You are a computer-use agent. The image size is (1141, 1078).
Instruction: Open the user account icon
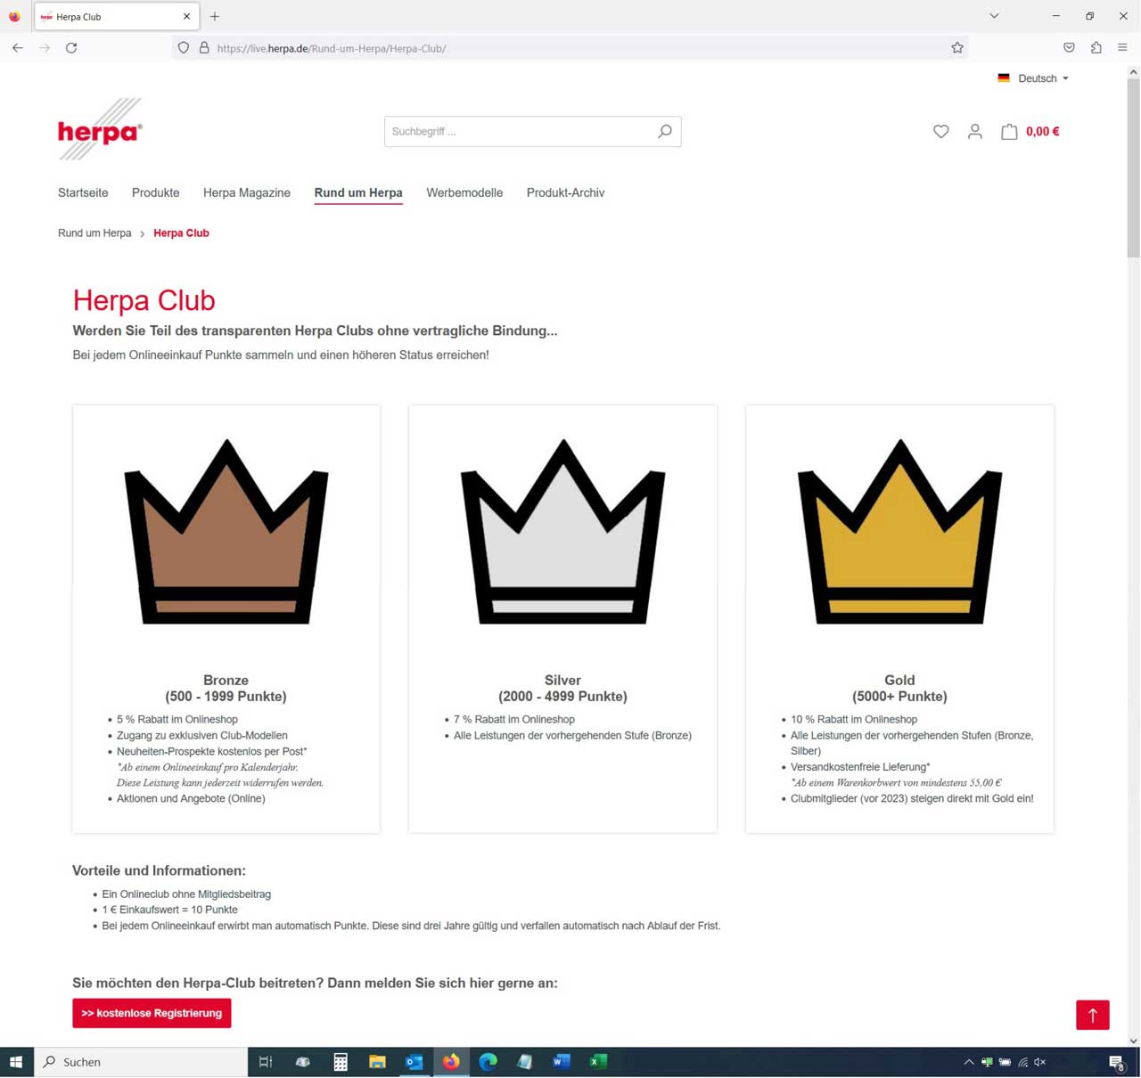point(974,132)
